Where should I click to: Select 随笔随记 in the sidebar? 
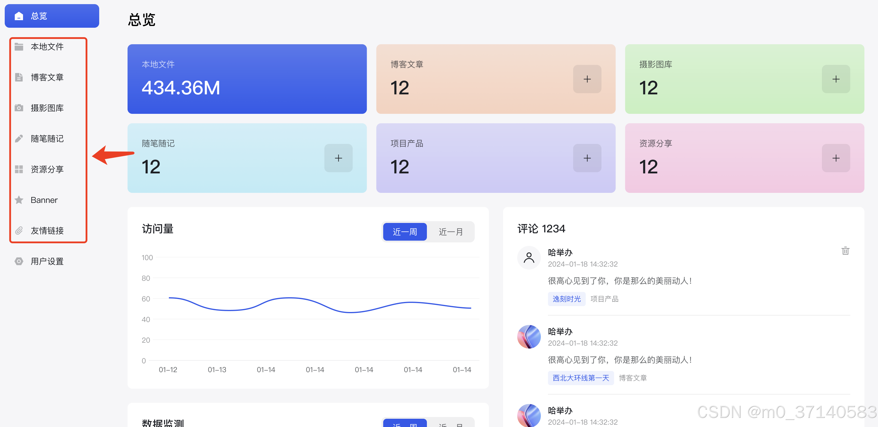[47, 139]
